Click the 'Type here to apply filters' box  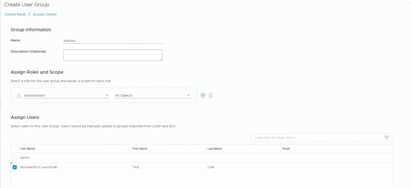316,137
